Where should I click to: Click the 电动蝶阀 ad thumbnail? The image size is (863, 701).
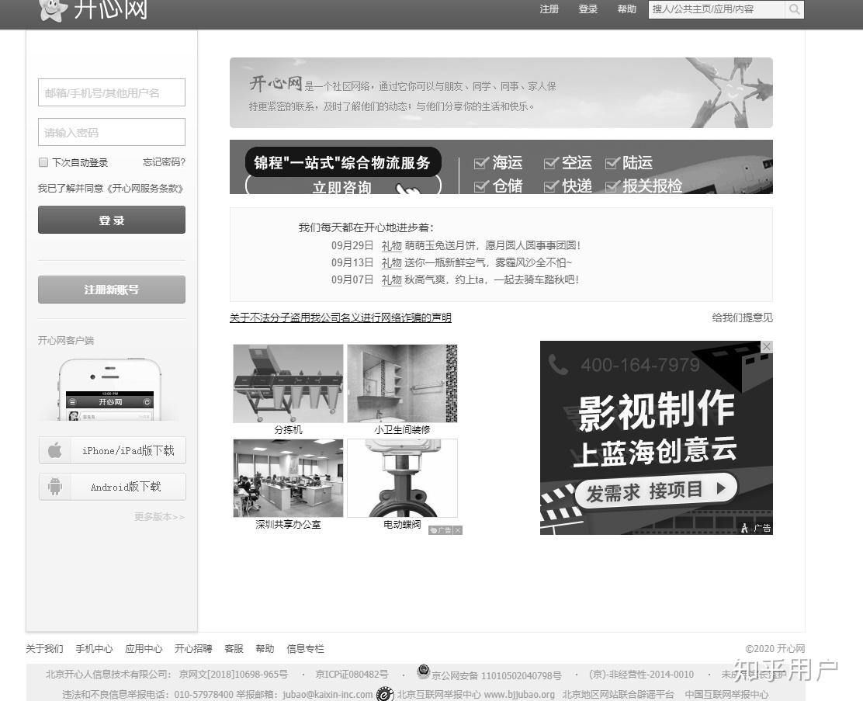click(402, 478)
